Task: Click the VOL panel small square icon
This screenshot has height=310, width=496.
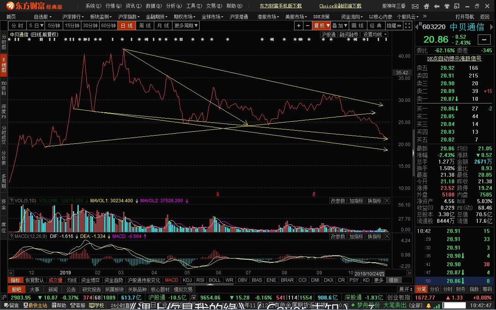Action: click(11, 201)
